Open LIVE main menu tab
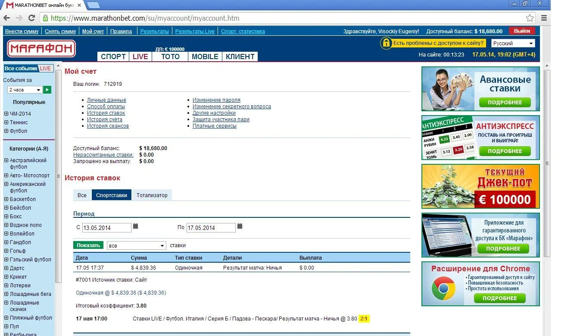 [x=140, y=57]
